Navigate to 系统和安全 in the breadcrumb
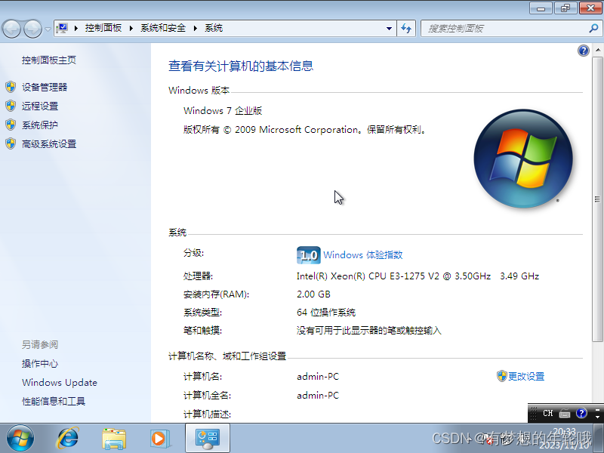 [x=163, y=28]
